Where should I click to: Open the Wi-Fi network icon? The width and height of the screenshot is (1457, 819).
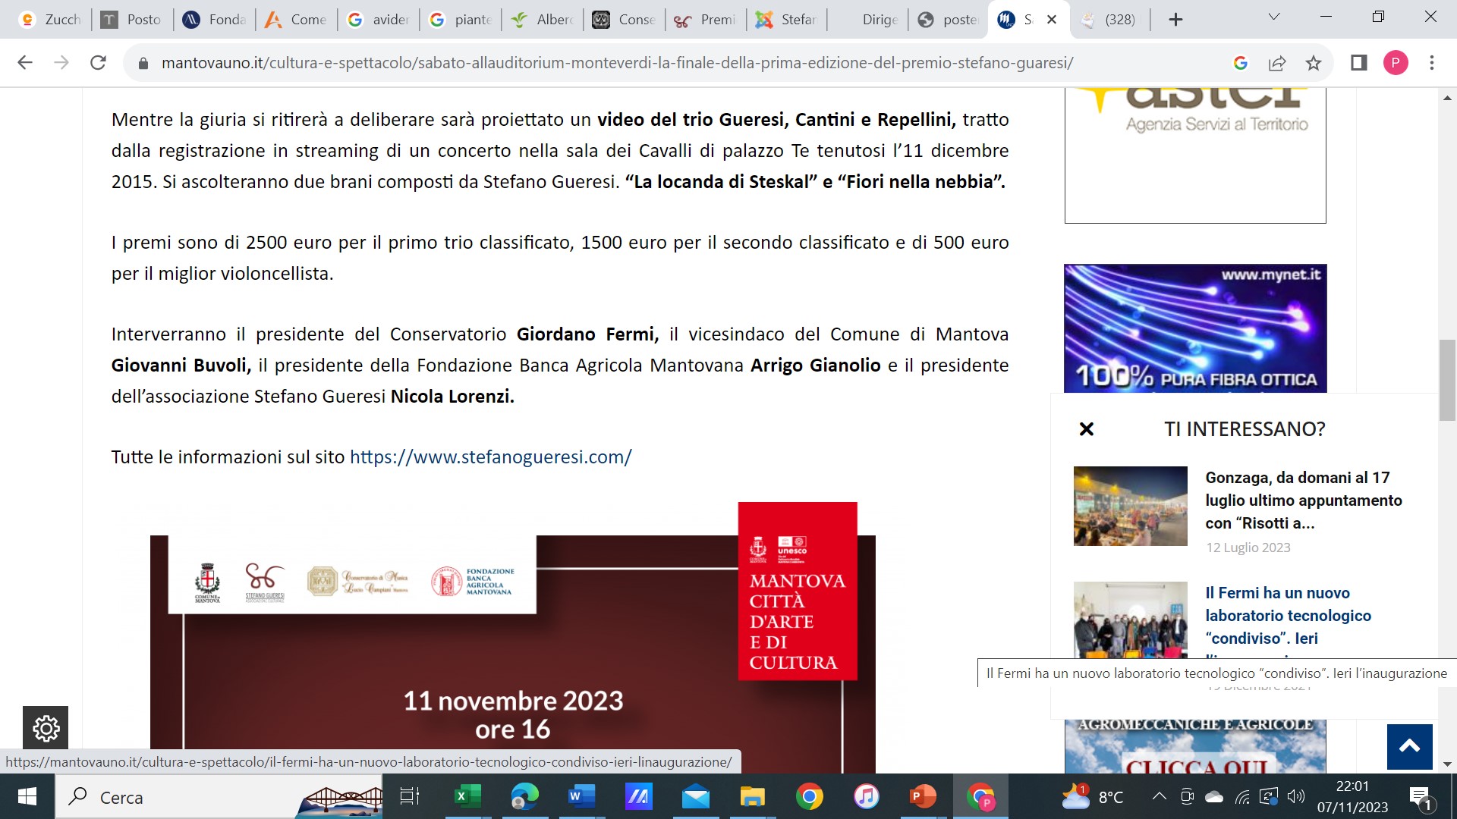point(1242,796)
